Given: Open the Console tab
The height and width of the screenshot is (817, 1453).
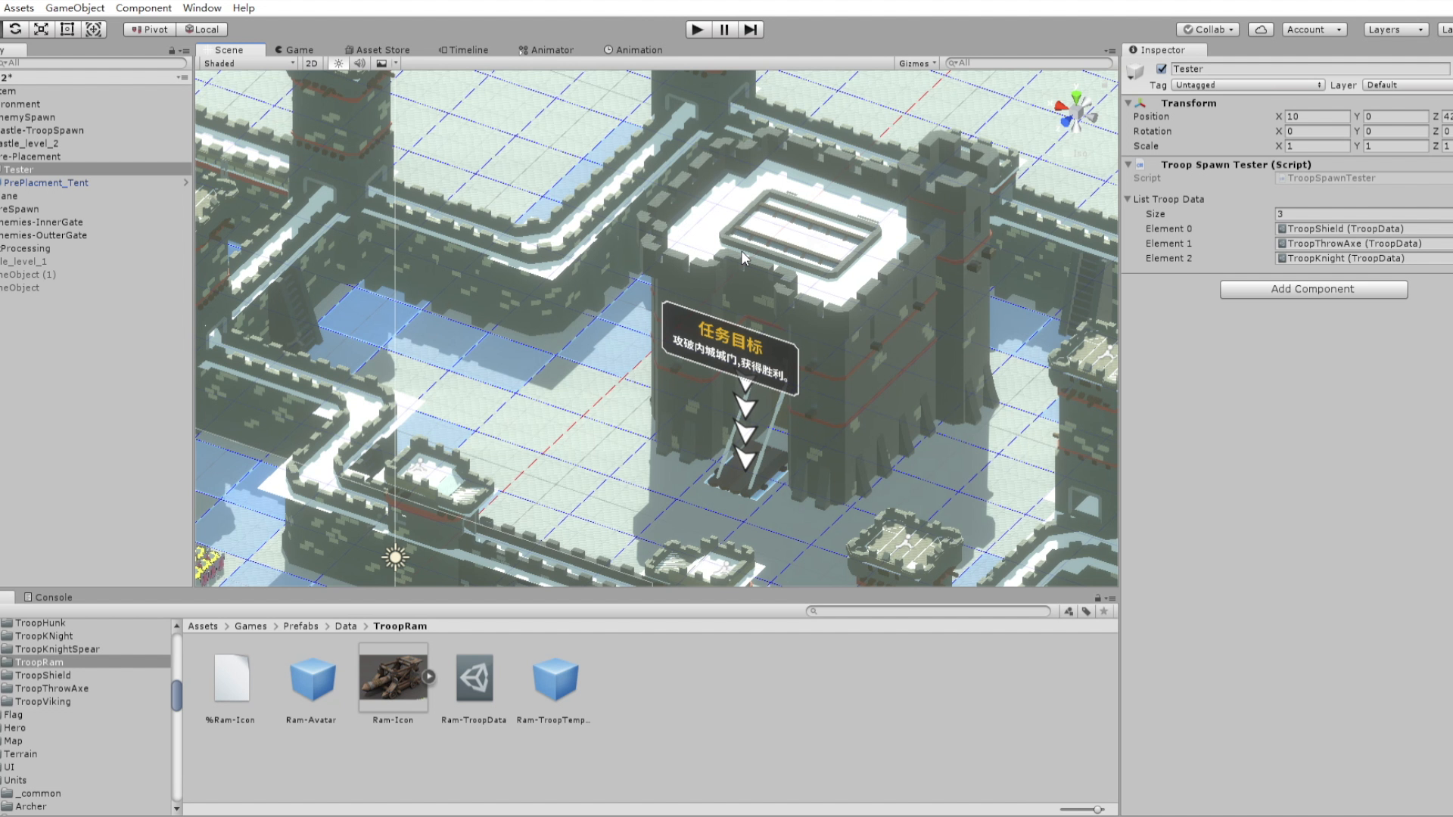Looking at the screenshot, I should [x=48, y=597].
